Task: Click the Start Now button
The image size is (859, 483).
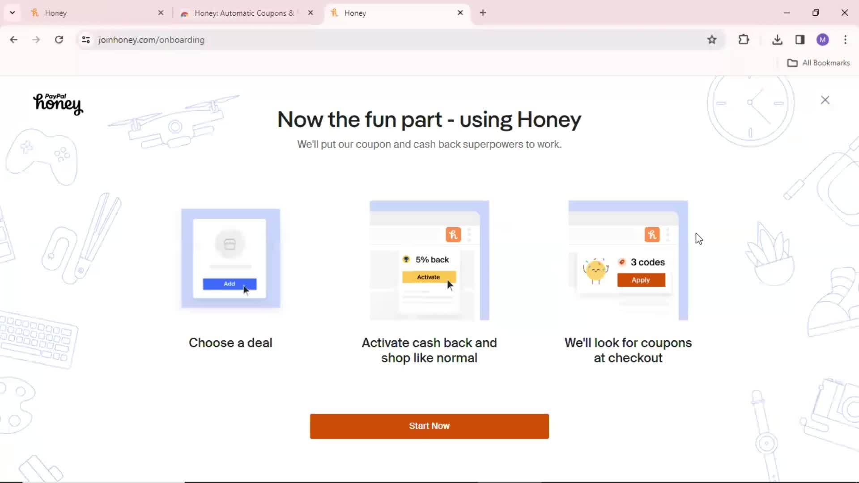Action: pos(429,426)
